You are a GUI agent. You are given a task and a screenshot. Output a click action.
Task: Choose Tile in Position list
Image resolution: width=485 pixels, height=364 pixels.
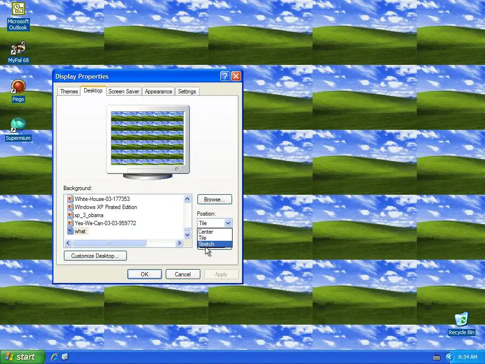(x=215, y=238)
